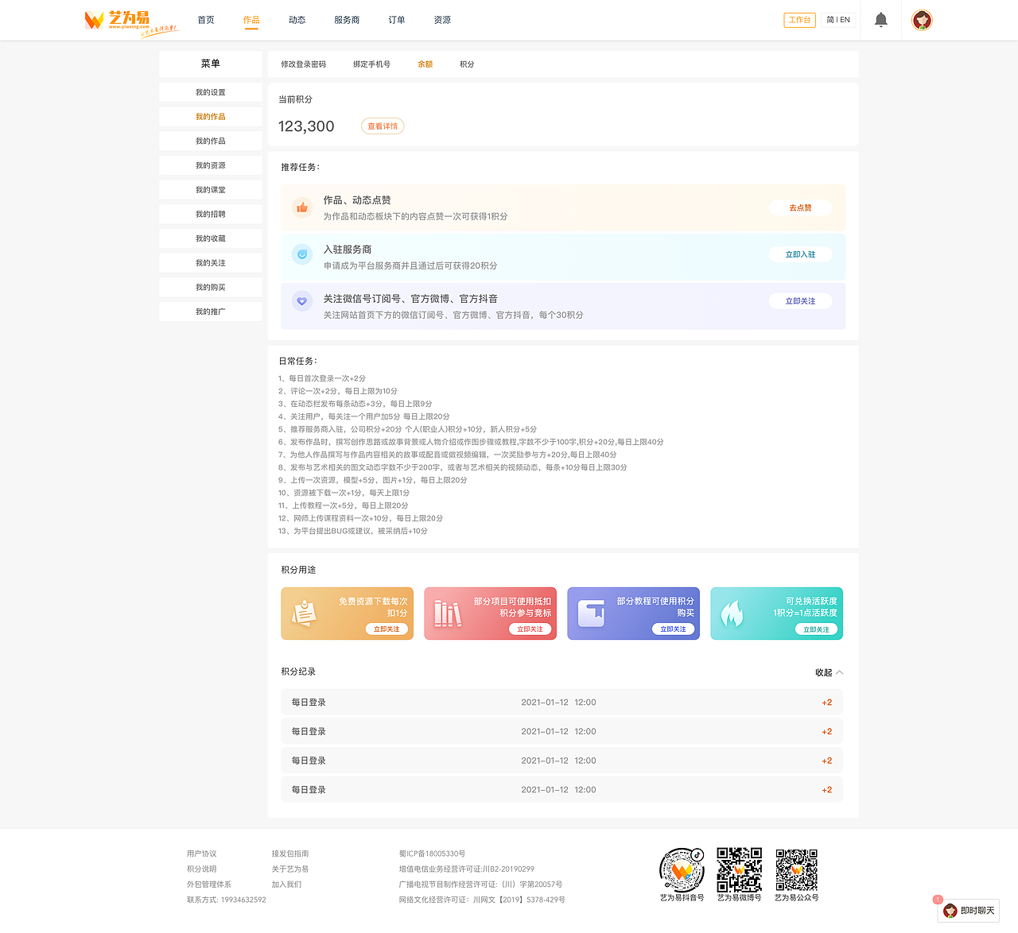Viewport: 1018px width, 933px height.
Task: Select 作品 in top navigation
Action: click(251, 20)
